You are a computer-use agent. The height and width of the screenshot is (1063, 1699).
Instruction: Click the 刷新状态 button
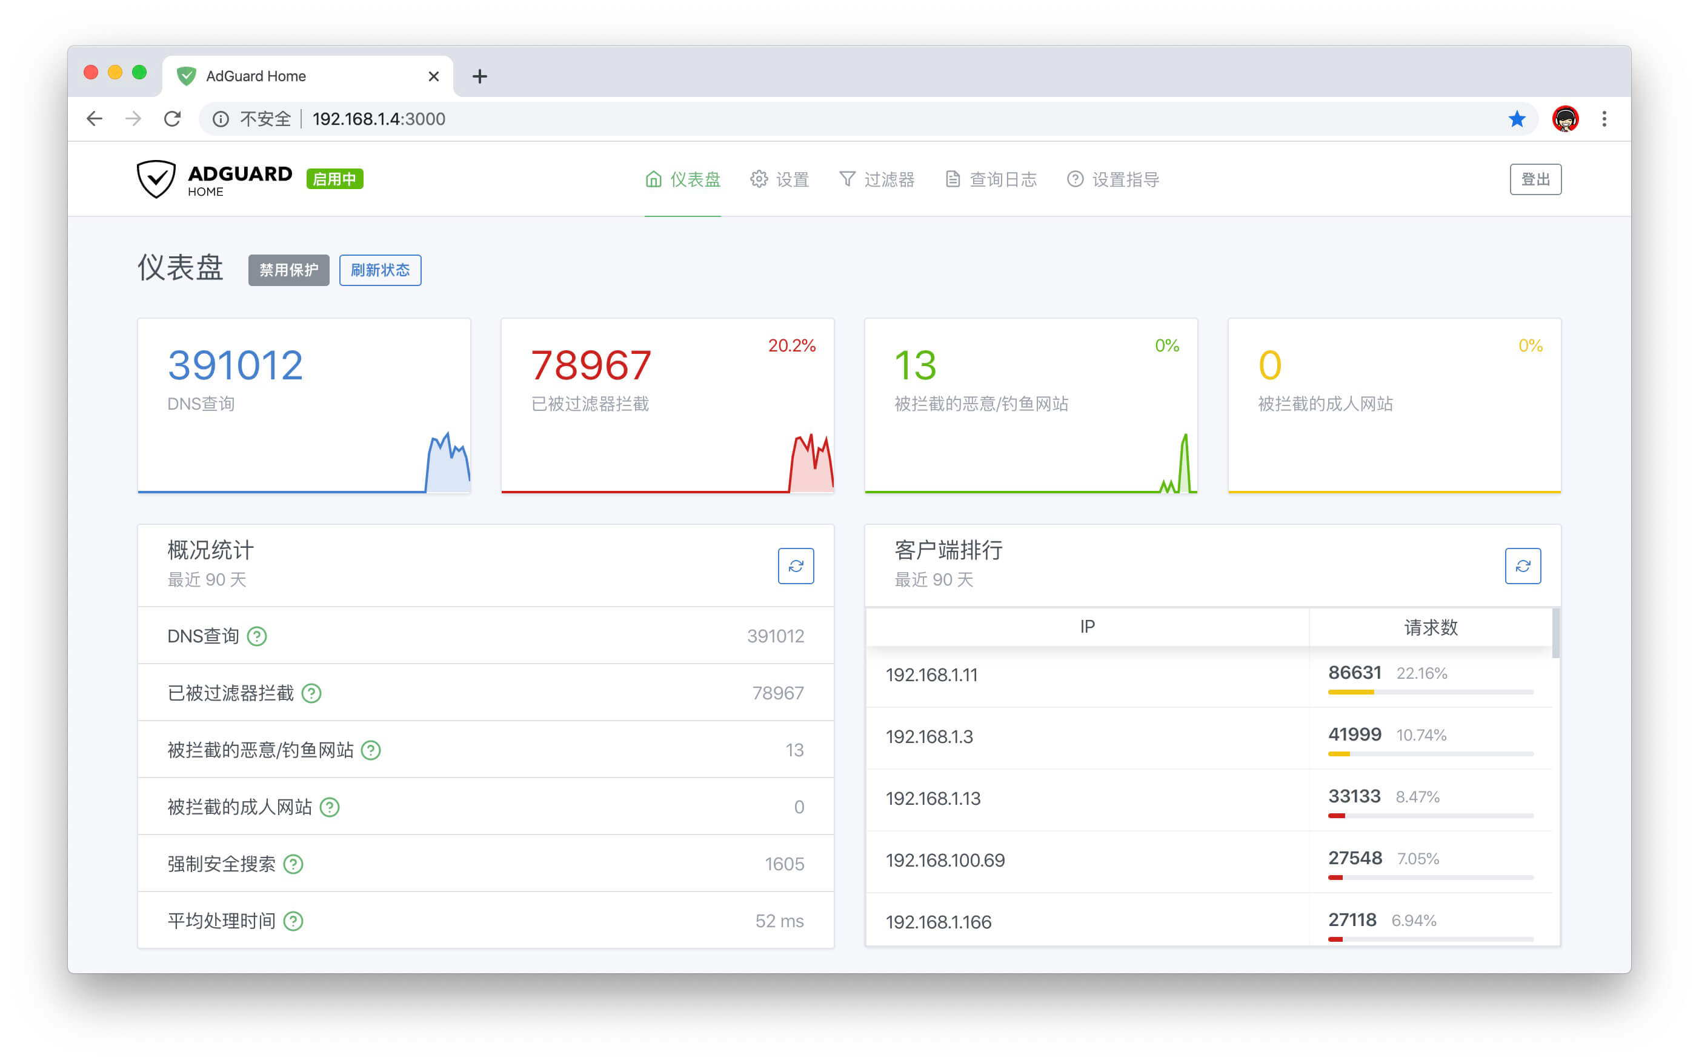pos(381,271)
